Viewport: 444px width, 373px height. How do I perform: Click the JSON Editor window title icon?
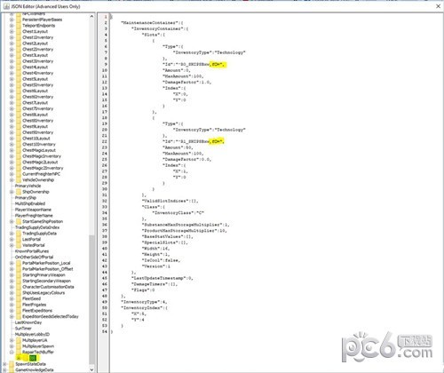pyautogui.click(x=6, y=6)
